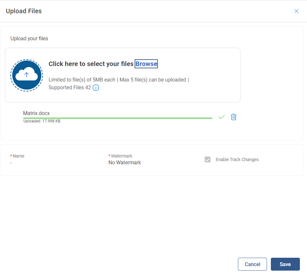The width and height of the screenshot is (307, 279).
Task: Click the green upload success checkmark
Action: (221, 117)
